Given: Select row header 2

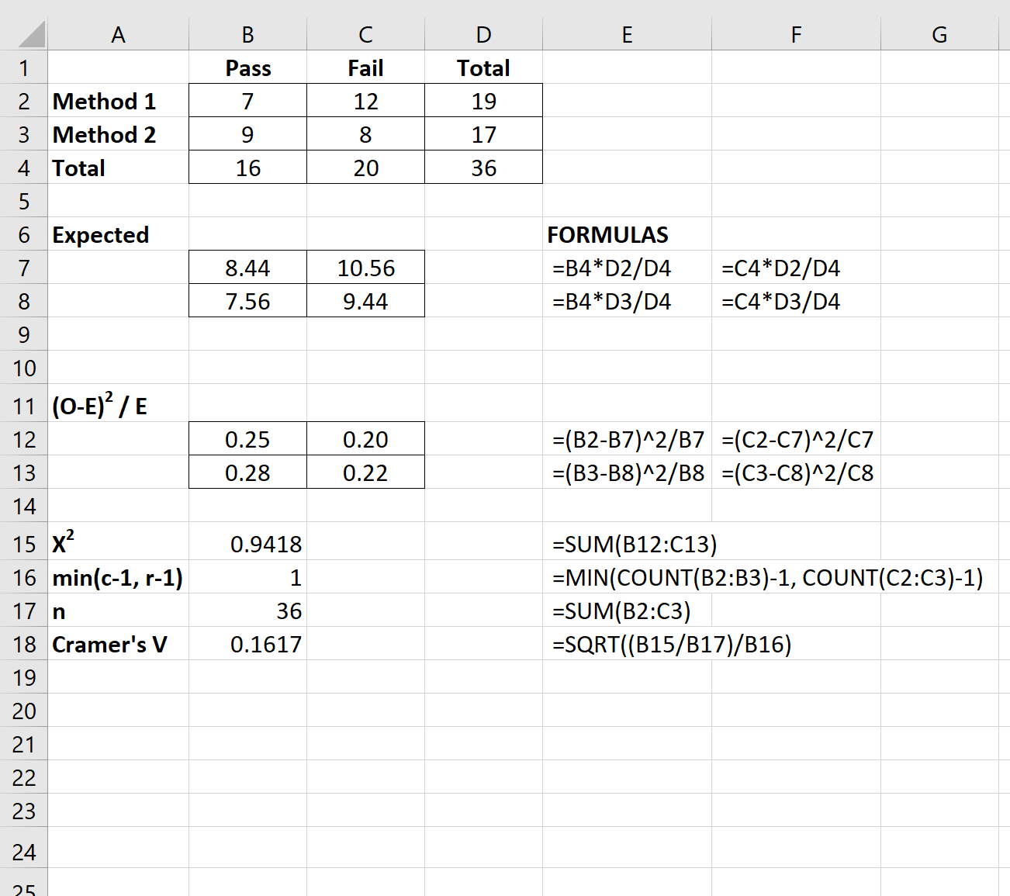Looking at the screenshot, I should point(24,101).
